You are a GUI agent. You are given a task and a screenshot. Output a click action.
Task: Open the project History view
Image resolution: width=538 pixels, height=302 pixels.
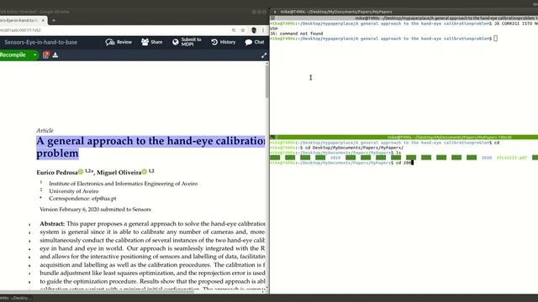tap(224, 42)
